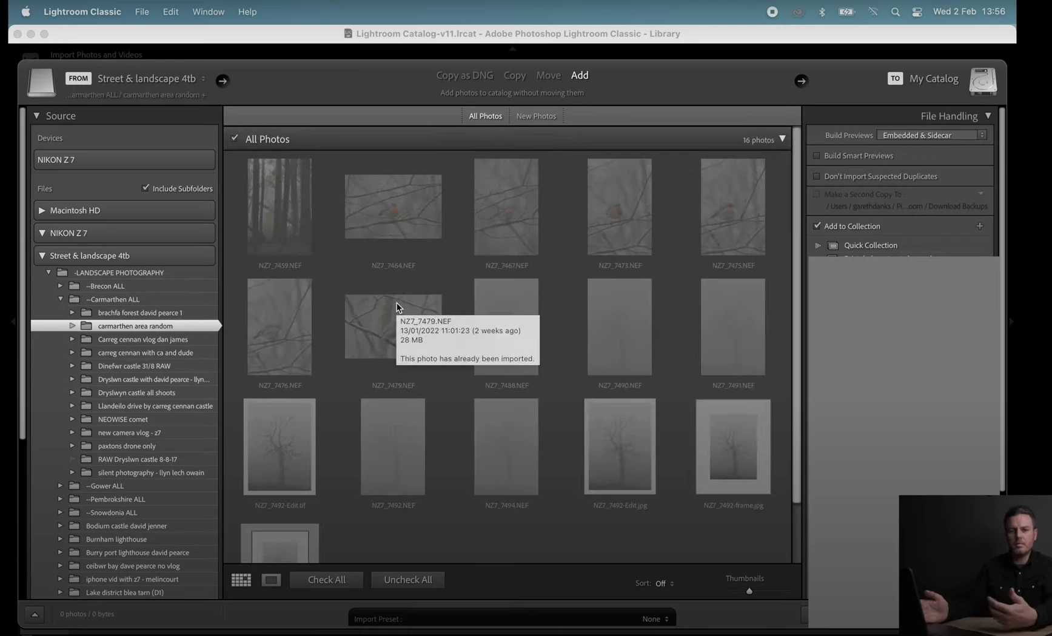Click the Wi-Fi menu bar icon
This screenshot has height=636, width=1052.
tap(873, 12)
